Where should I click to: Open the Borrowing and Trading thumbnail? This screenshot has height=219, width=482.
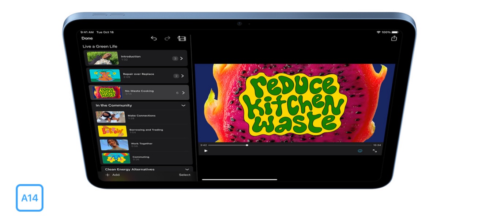pyautogui.click(x=113, y=131)
